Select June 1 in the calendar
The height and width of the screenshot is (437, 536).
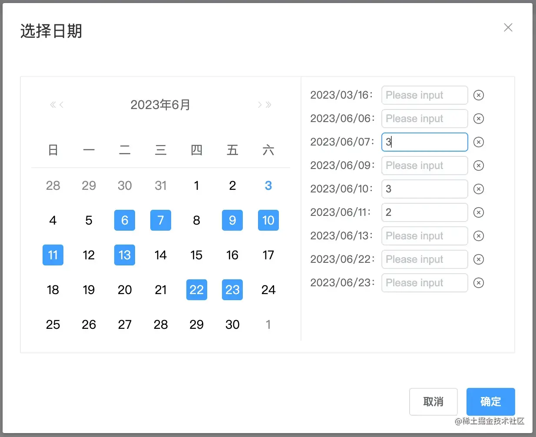196,185
